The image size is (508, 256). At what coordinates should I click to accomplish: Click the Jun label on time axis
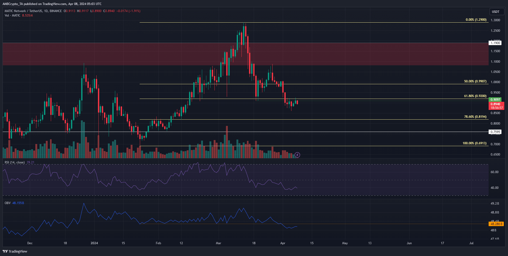[409, 243]
